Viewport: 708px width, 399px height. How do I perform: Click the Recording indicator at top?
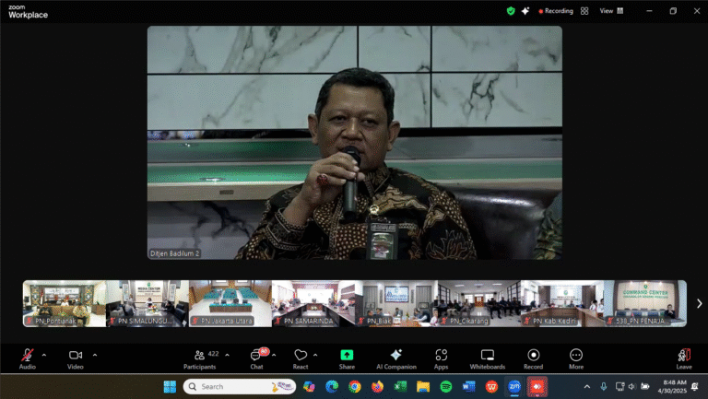pos(554,11)
